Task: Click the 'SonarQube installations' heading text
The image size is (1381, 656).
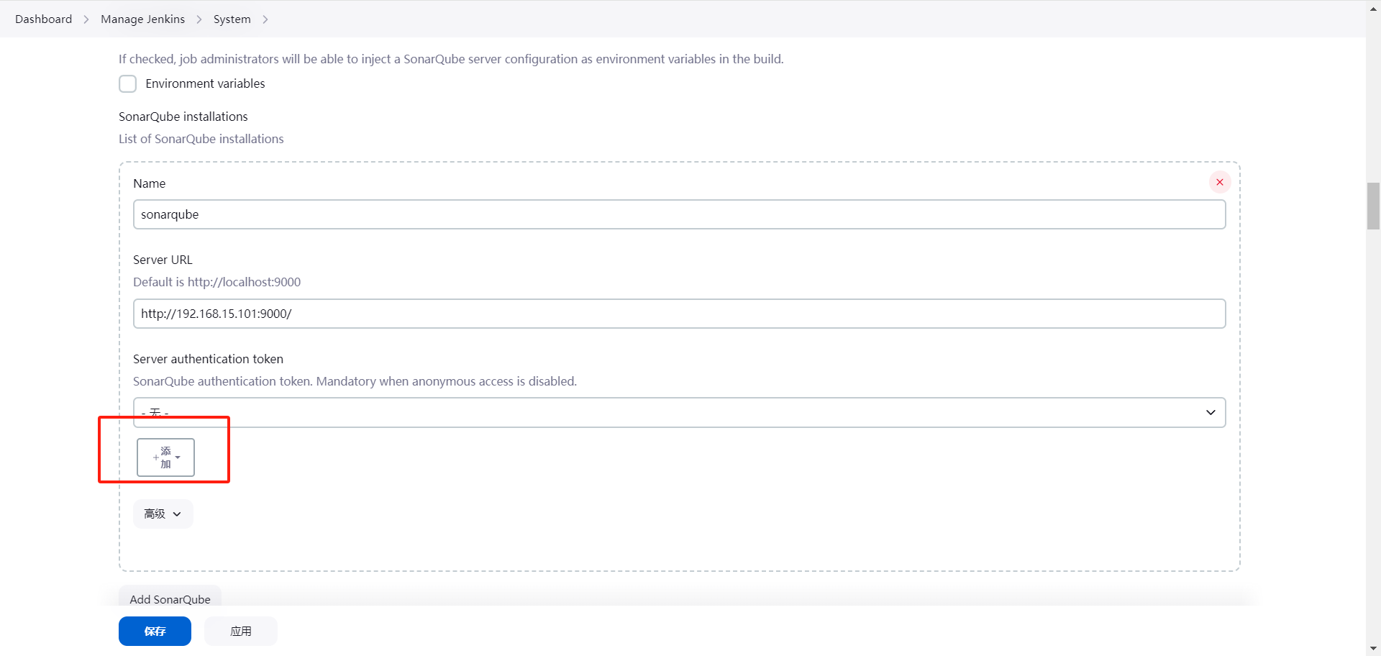Action: tap(183, 117)
